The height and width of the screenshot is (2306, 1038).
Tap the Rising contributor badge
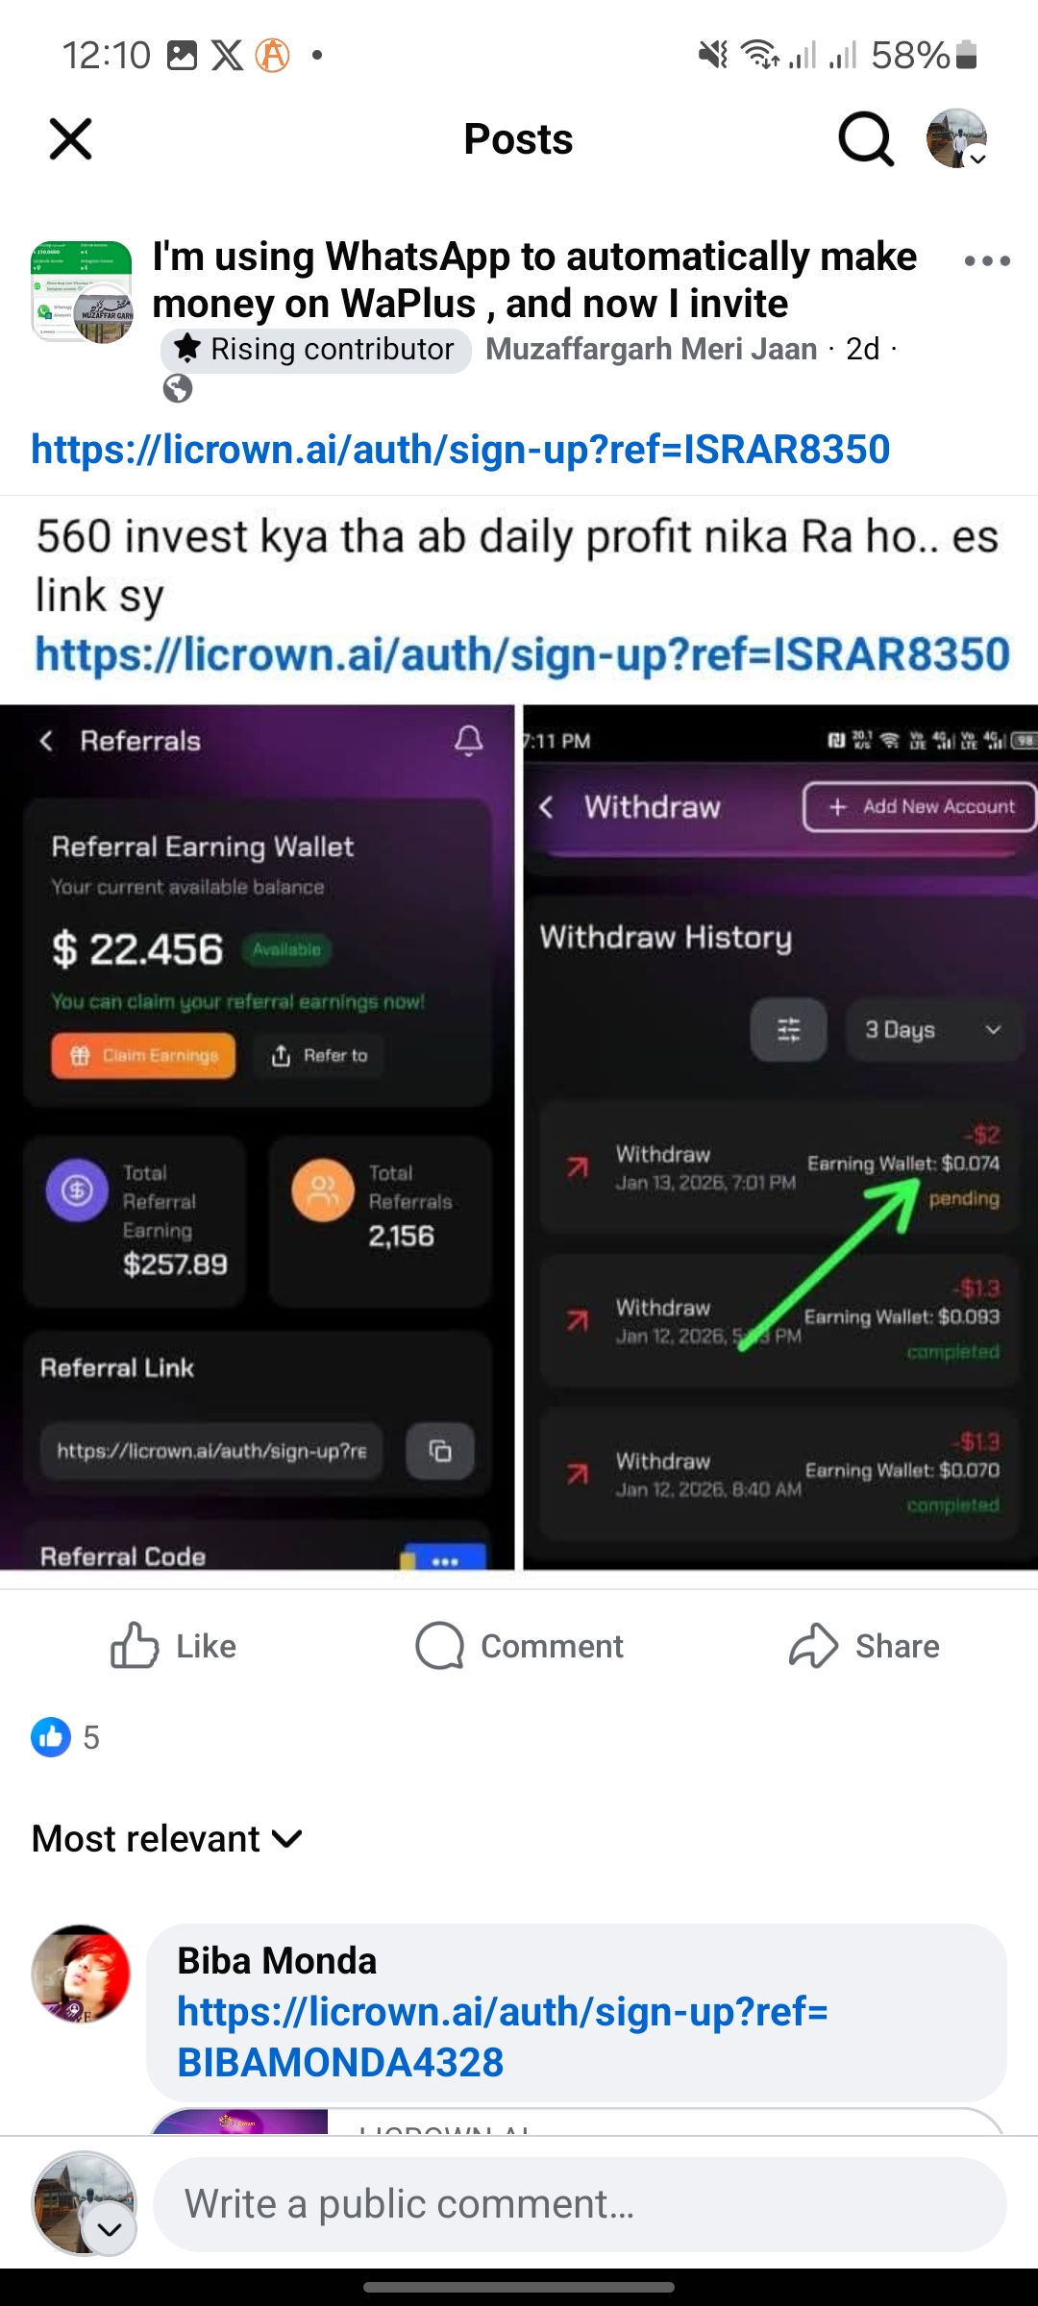(316, 349)
